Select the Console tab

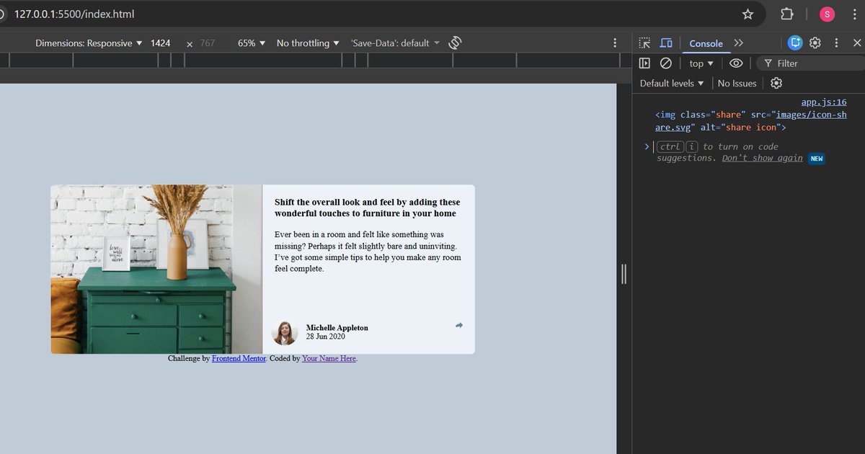[x=706, y=43]
